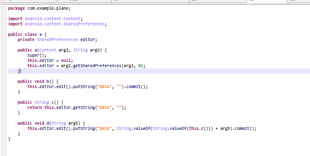Click the final closing brace of class a
The height and width of the screenshot is (156, 310).
click(9, 139)
